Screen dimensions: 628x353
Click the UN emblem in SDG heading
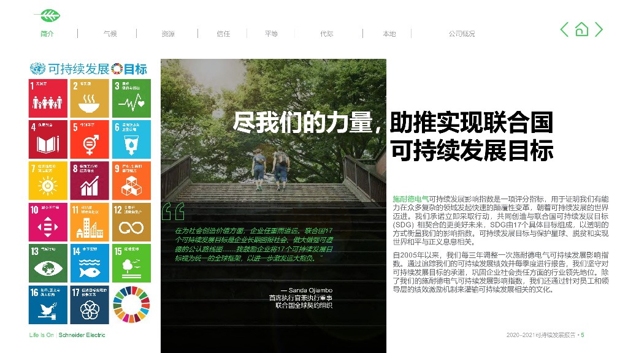pos(37,69)
